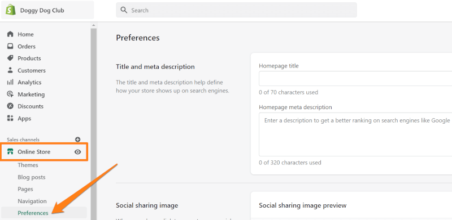452x220 pixels.
Task: Add sales channel with plus icon
Action: (x=77, y=140)
